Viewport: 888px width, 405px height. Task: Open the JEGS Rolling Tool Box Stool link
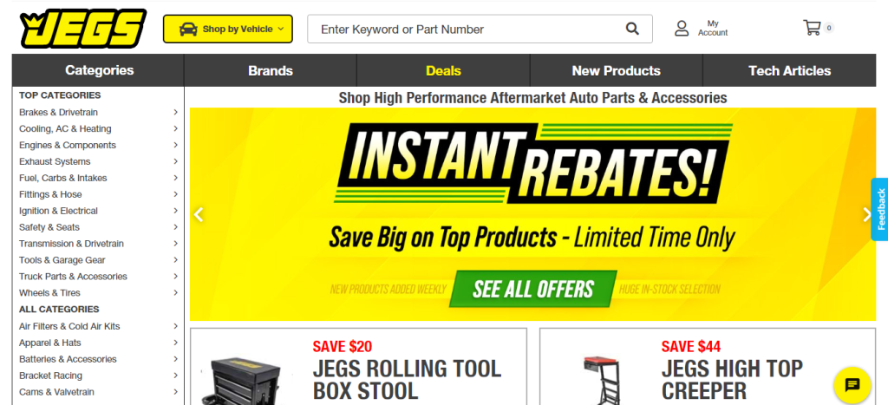(x=407, y=379)
